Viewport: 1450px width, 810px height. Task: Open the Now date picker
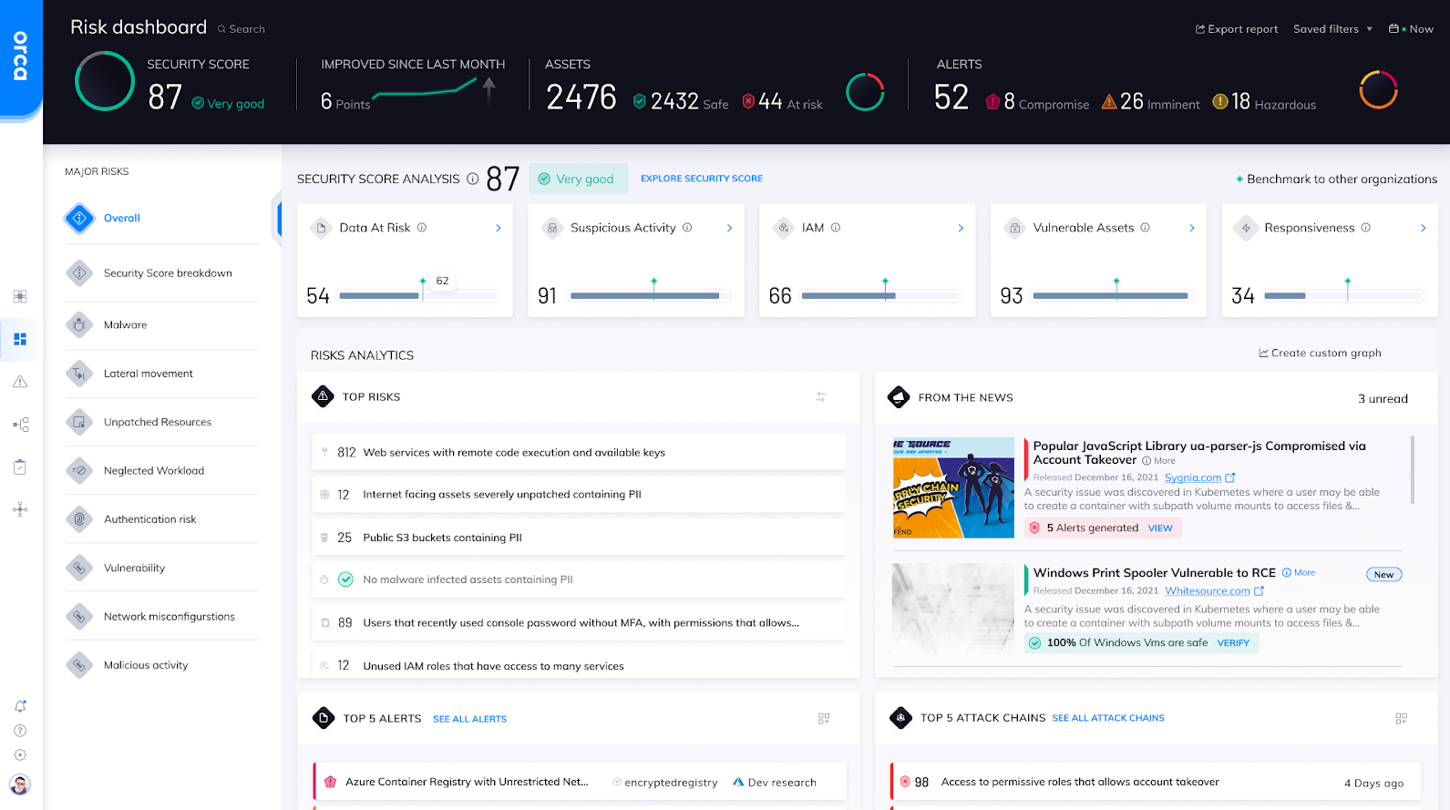point(1411,29)
